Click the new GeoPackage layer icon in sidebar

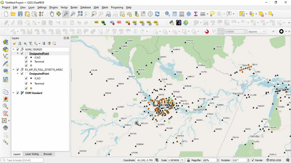click(x=5, y=49)
